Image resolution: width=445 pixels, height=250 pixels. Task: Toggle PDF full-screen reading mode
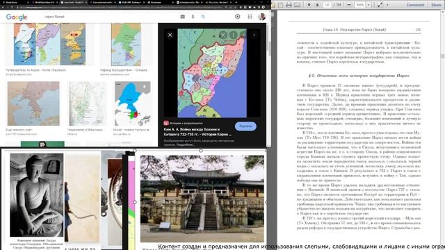tap(380, 5)
